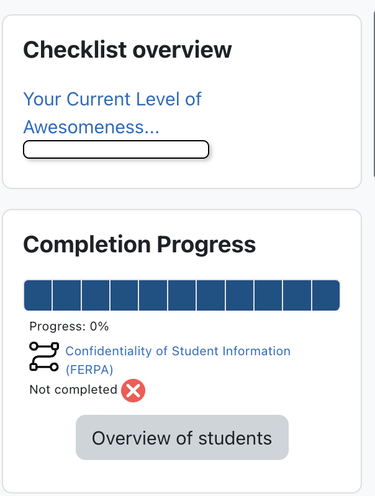Screen dimensions: 375x496
Task: Open Your Current Level of Awesomeness link
Action: point(112,113)
